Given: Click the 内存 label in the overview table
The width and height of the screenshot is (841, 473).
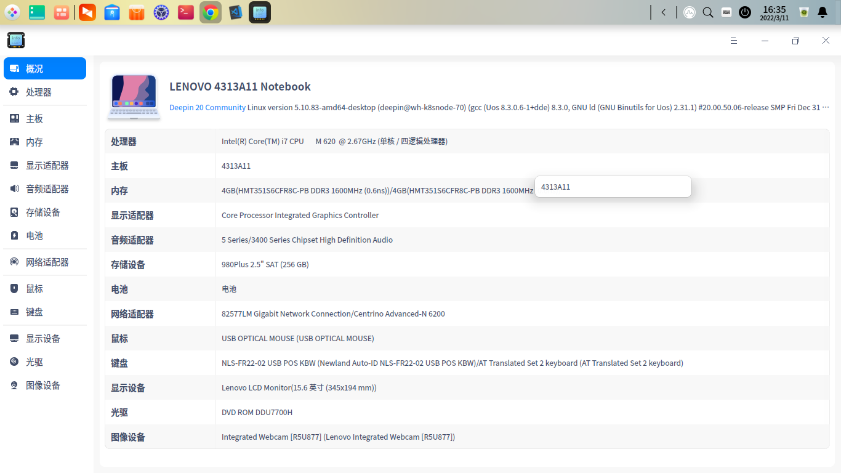Looking at the screenshot, I should [x=119, y=190].
